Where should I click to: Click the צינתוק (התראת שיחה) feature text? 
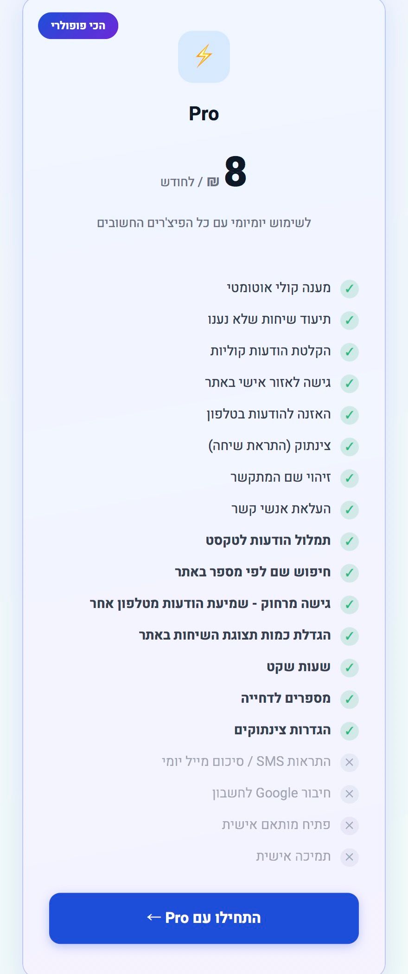click(269, 446)
